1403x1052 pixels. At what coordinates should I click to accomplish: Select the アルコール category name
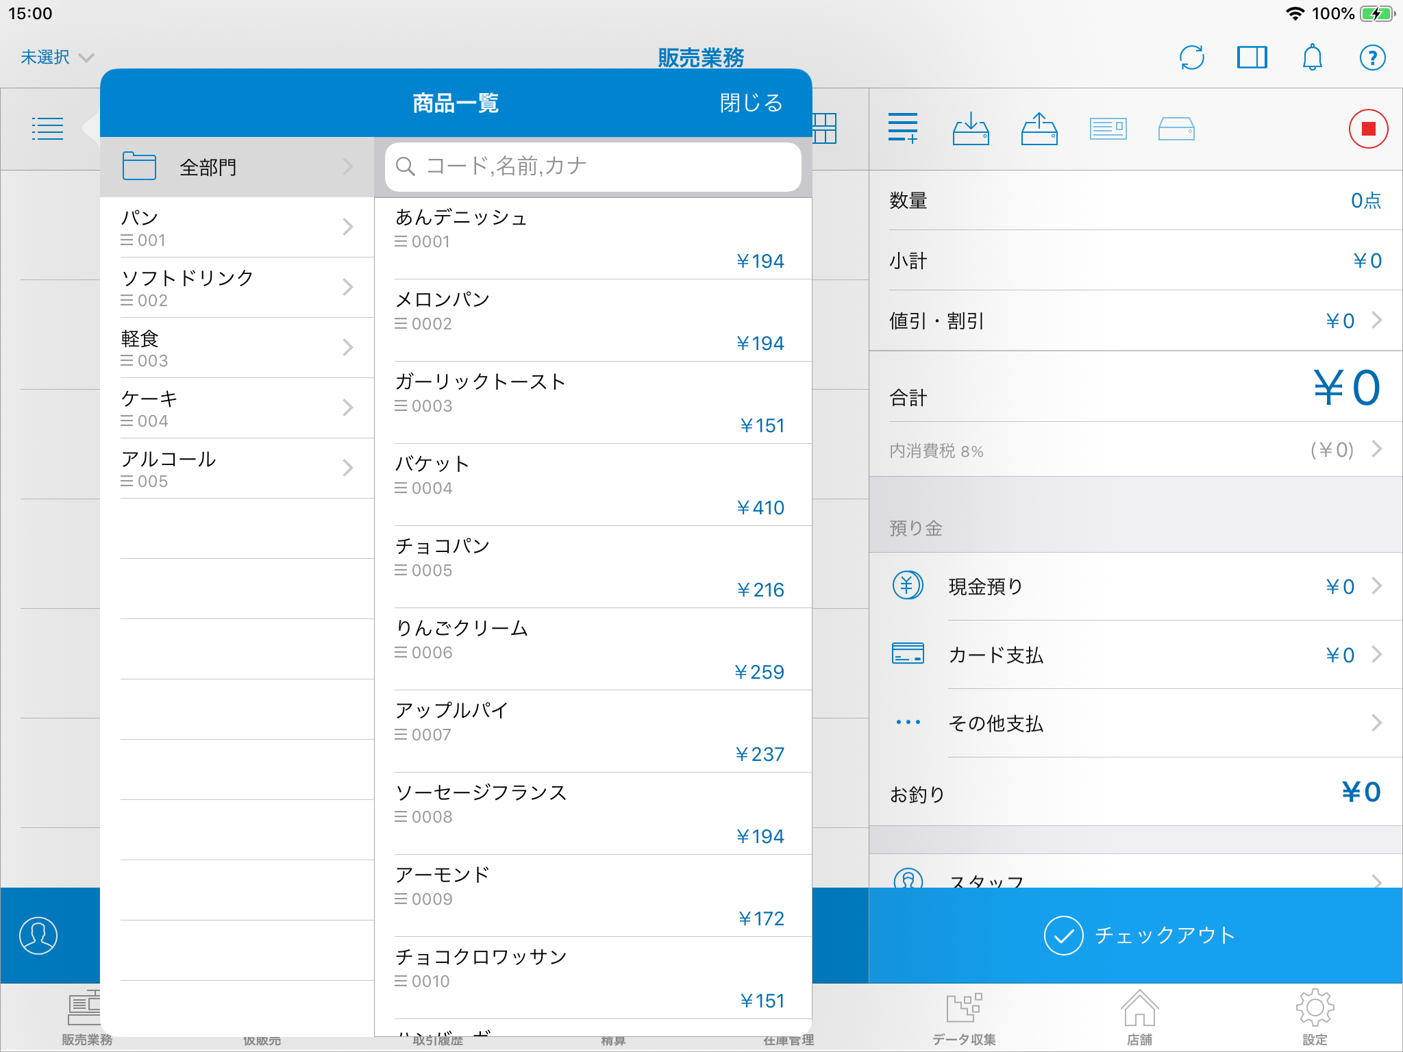click(x=169, y=459)
